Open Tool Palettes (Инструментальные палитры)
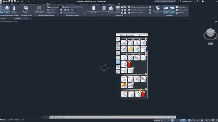The height and width of the screenshot is (122, 218). [x=94, y=10]
